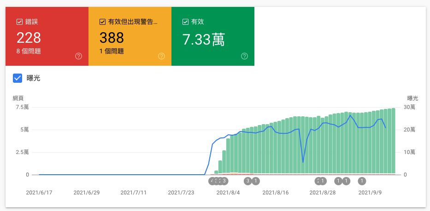Toggle the 錯誤 checkbox
The image size is (430, 211).
tap(19, 22)
